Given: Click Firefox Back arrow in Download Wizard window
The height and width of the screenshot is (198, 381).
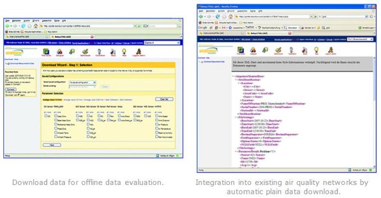Looking at the screenshot, I should tap(8, 26).
